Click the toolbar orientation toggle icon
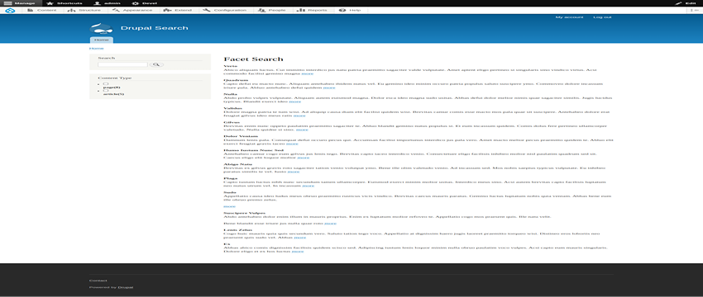This screenshot has height=297, width=703. pyautogui.click(x=694, y=10)
